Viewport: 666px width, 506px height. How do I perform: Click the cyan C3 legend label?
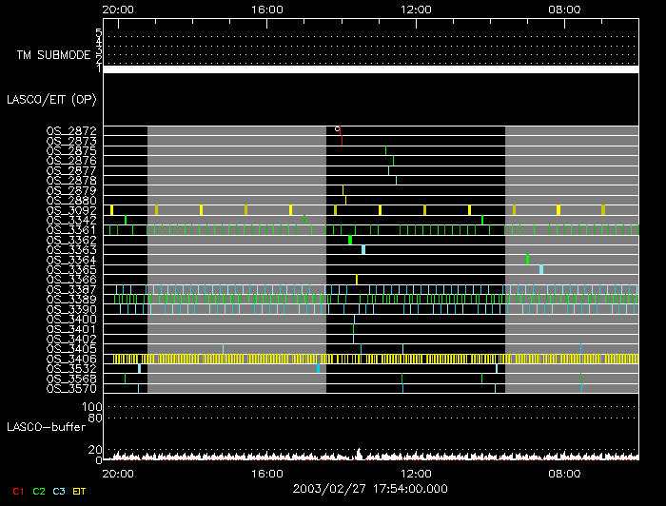(59, 491)
